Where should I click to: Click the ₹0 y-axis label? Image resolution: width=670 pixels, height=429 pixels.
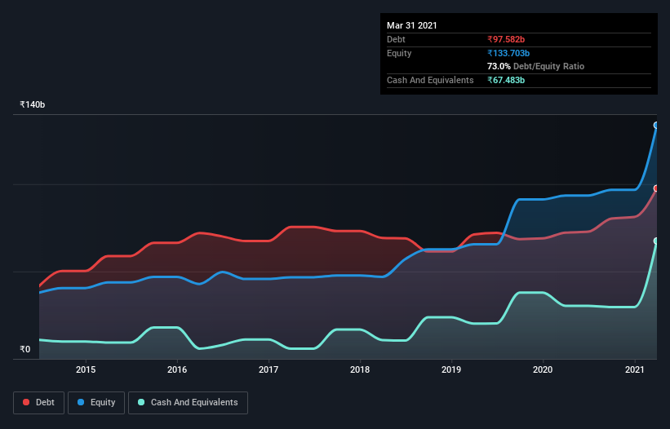pos(24,349)
